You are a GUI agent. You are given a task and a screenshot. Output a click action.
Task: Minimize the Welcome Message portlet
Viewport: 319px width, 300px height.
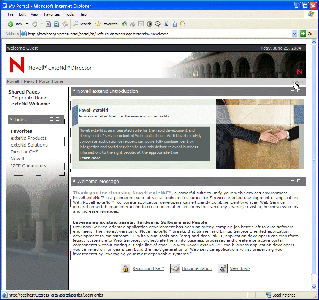[292, 180]
